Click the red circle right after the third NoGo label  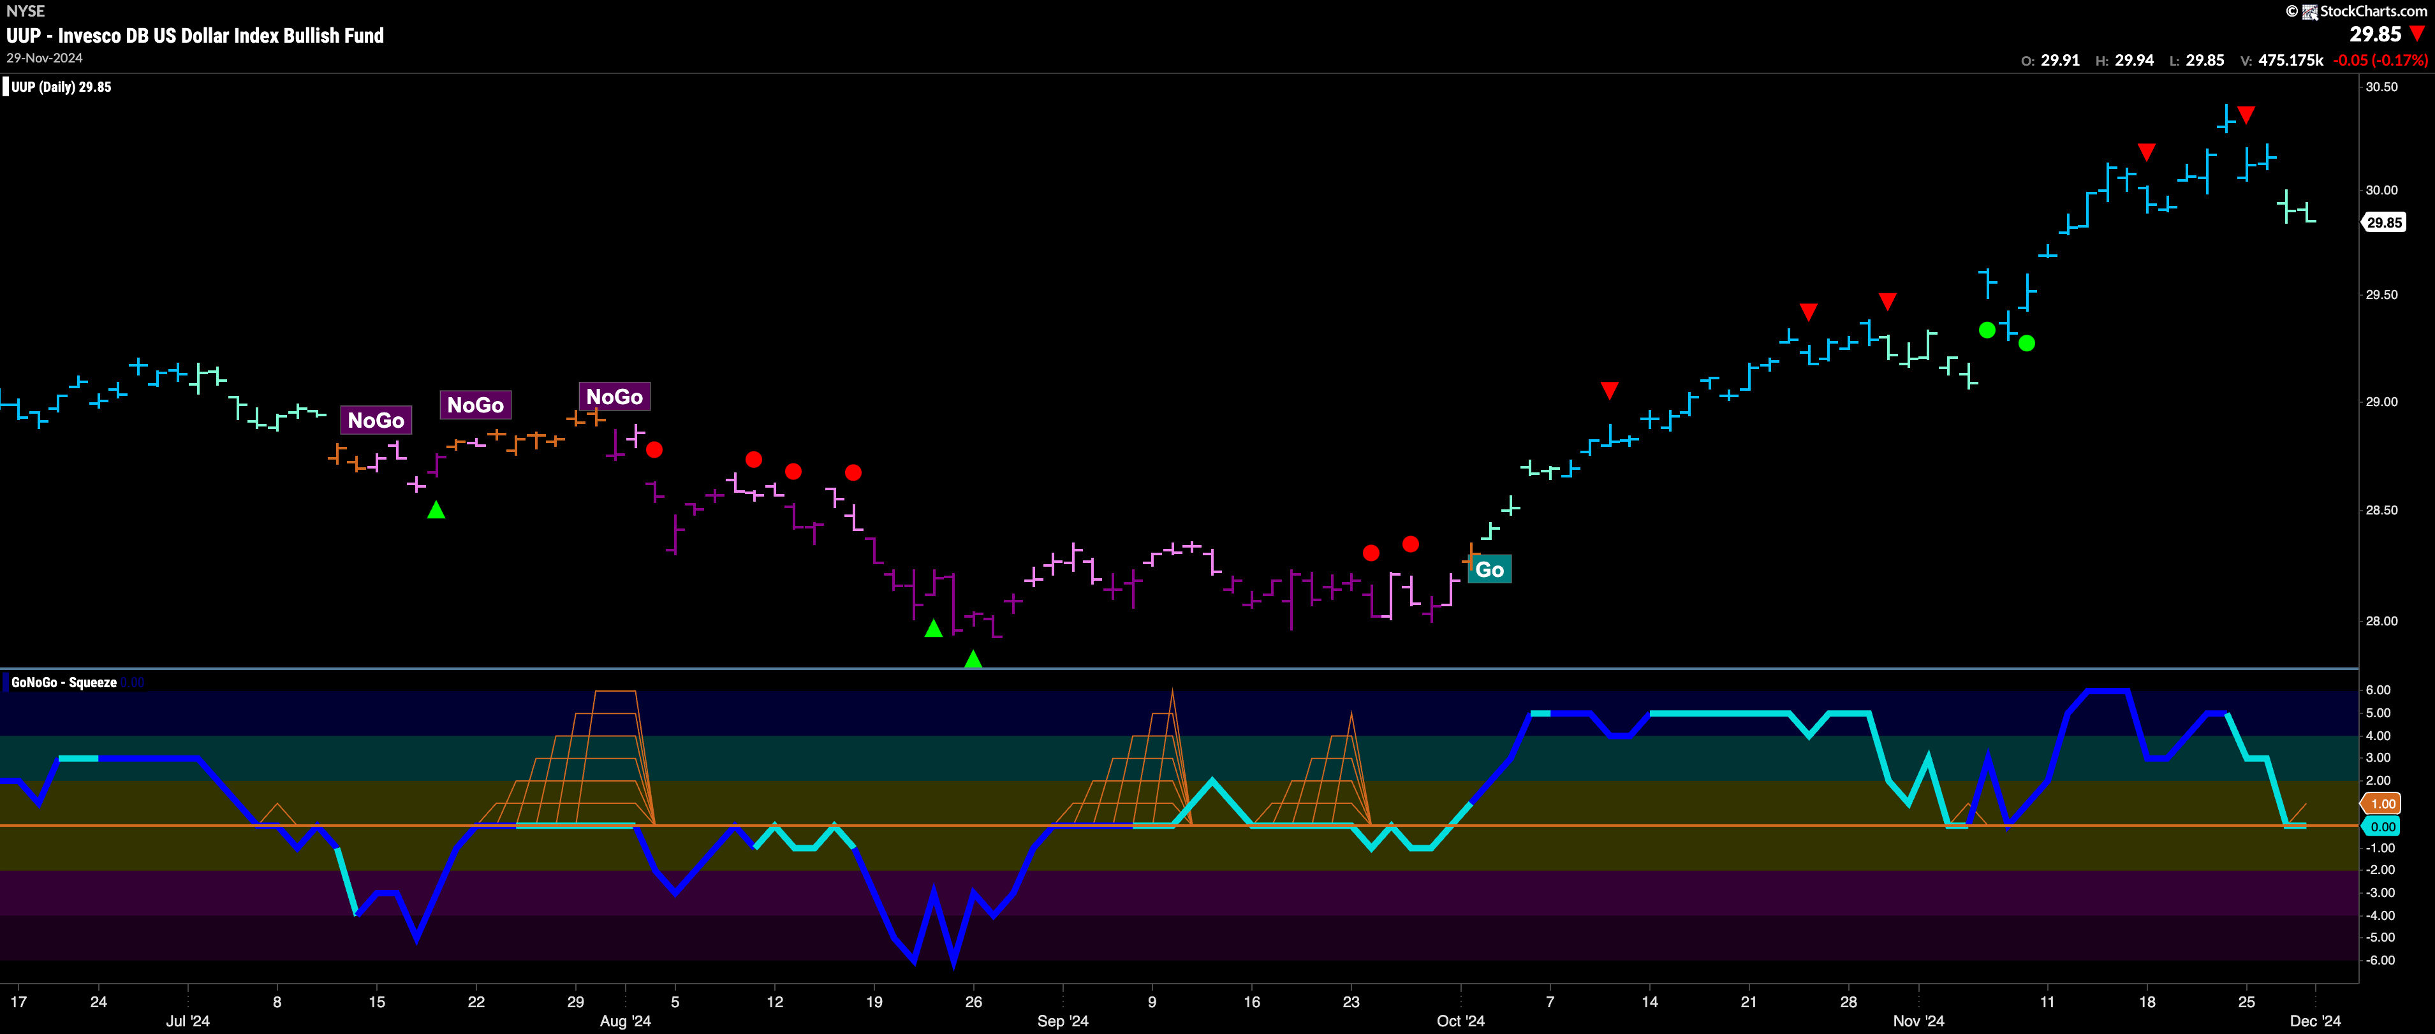pos(654,450)
